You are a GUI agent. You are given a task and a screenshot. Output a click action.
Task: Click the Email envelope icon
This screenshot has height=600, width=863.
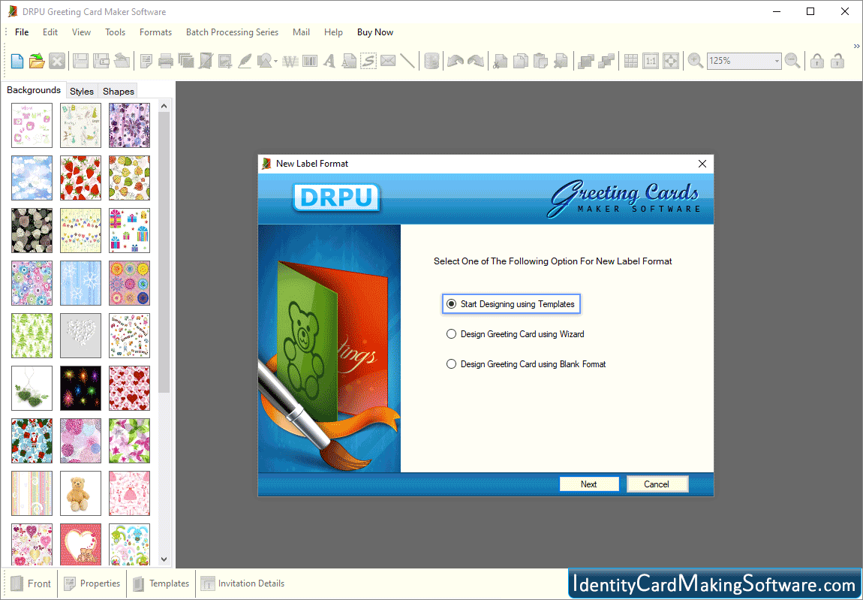click(x=388, y=61)
